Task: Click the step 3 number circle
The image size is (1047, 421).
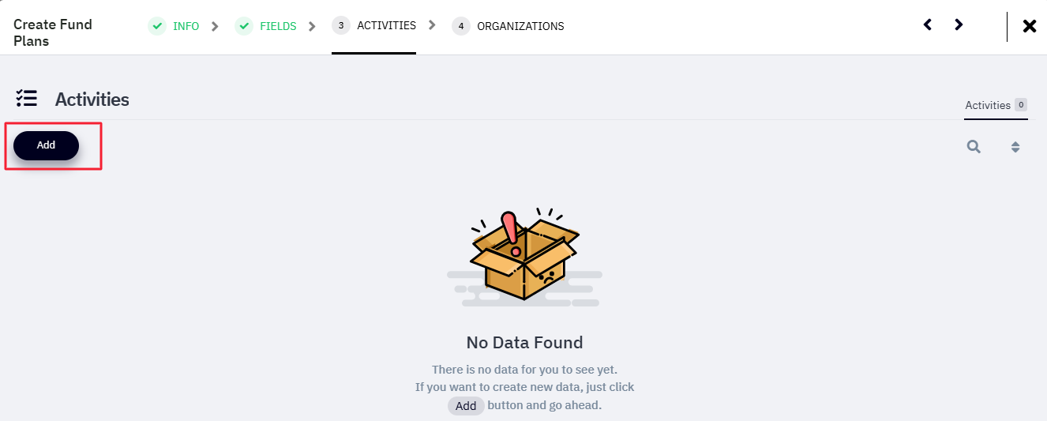Action: pos(340,26)
